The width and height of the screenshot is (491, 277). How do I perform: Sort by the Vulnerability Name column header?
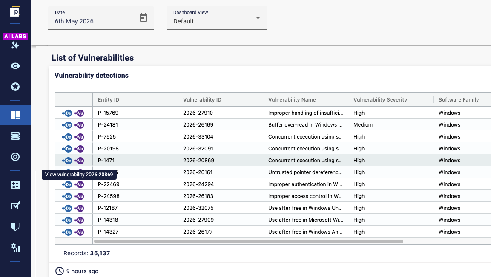[x=292, y=99]
